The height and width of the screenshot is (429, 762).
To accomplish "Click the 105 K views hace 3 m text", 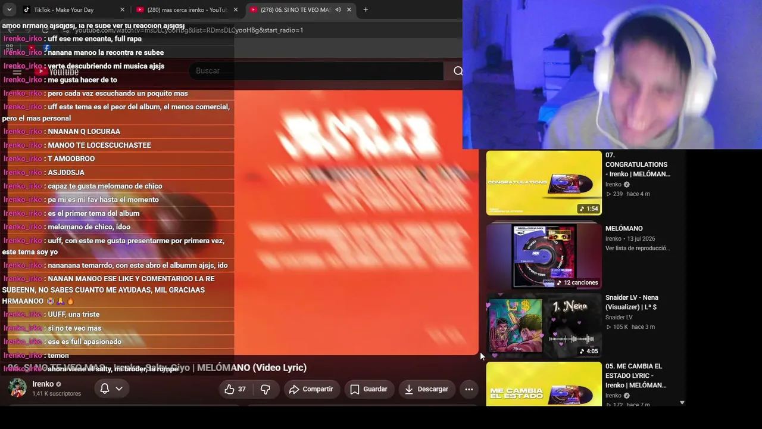I will [x=630, y=327].
